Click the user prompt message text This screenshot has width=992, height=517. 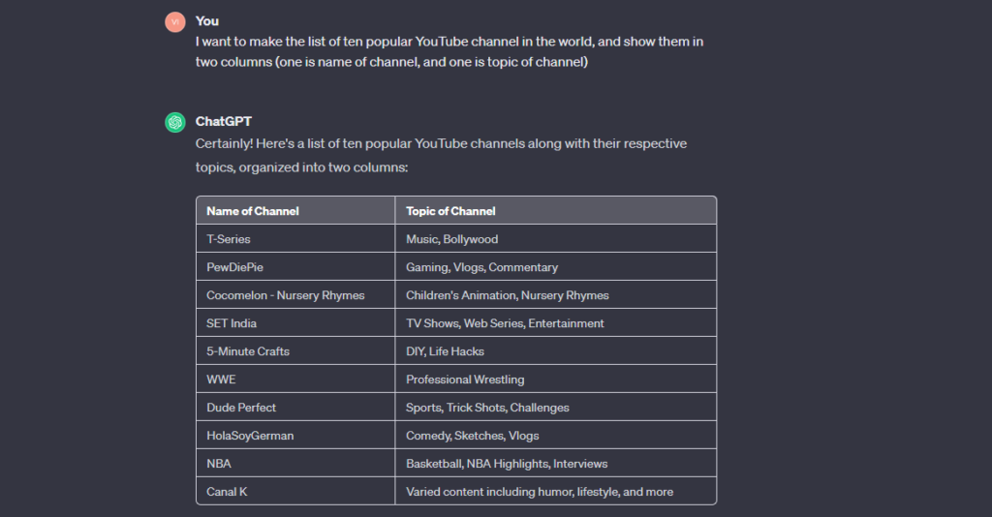point(449,52)
